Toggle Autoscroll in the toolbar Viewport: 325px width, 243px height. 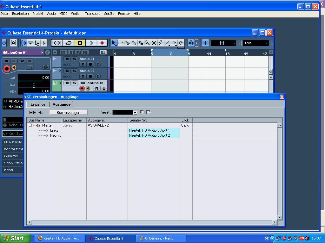pos(191,43)
